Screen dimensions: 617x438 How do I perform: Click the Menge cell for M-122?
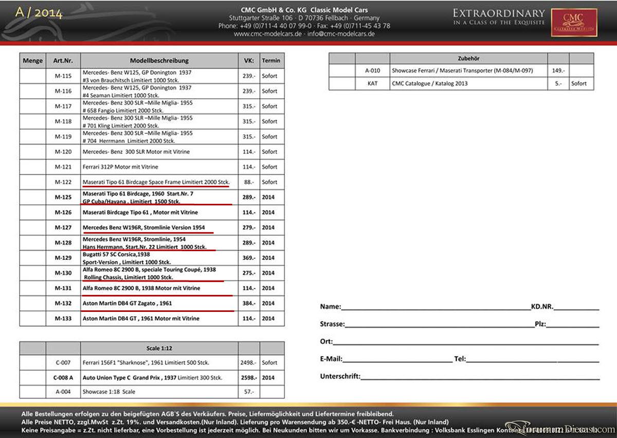coord(33,182)
